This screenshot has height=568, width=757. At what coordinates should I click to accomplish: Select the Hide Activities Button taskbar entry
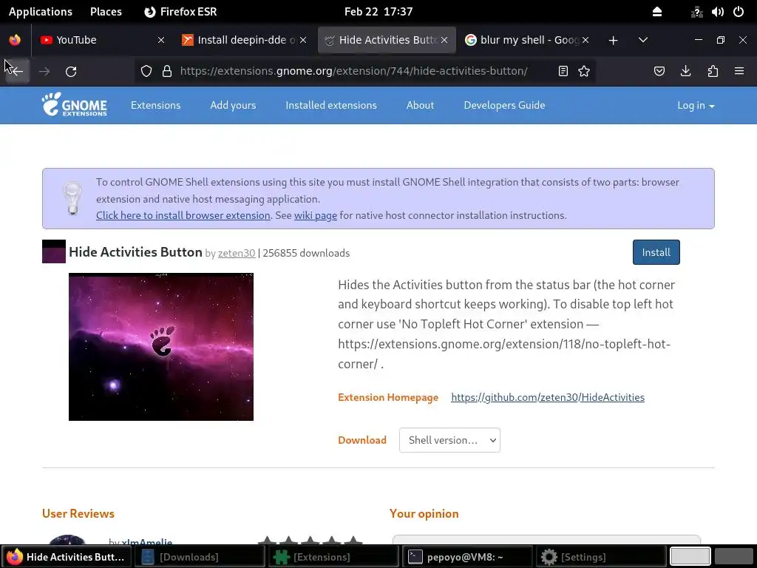click(66, 557)
